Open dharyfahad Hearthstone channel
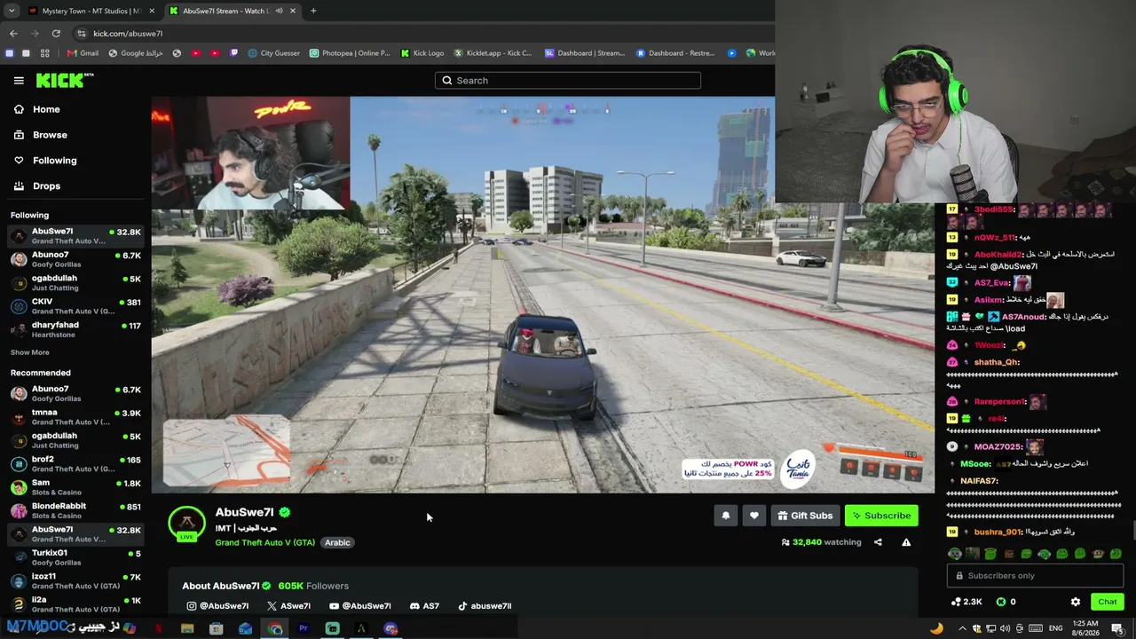 tap(75, 329)
